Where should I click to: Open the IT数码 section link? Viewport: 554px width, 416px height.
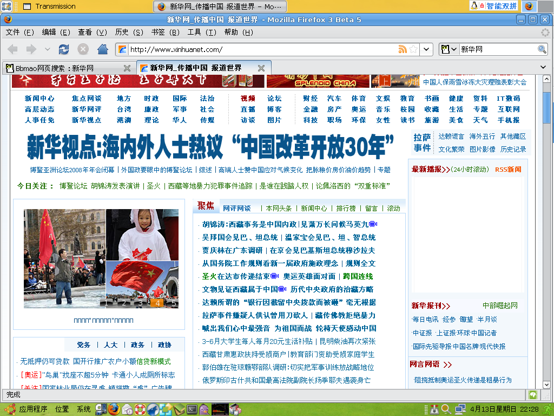click(x=509, y=99)
